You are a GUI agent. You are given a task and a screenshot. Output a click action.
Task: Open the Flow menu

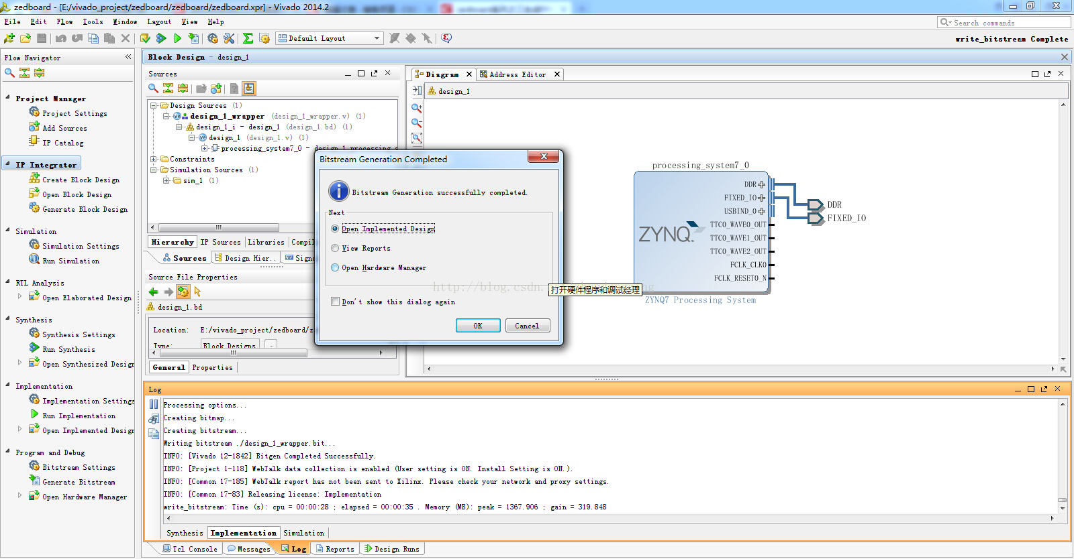pyautogui.click(x=64, y=21)
